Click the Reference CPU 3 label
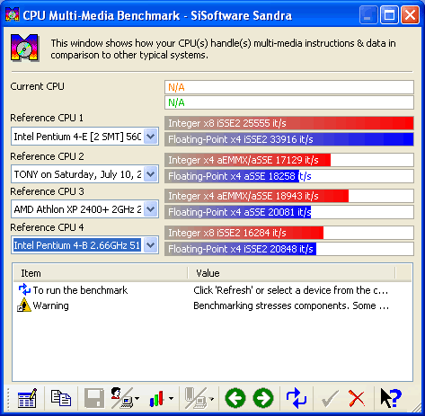 pos(47,191)
